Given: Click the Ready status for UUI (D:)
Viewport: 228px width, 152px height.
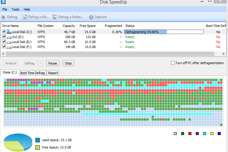Looking at the screenshot, I should tap(130, 37).
